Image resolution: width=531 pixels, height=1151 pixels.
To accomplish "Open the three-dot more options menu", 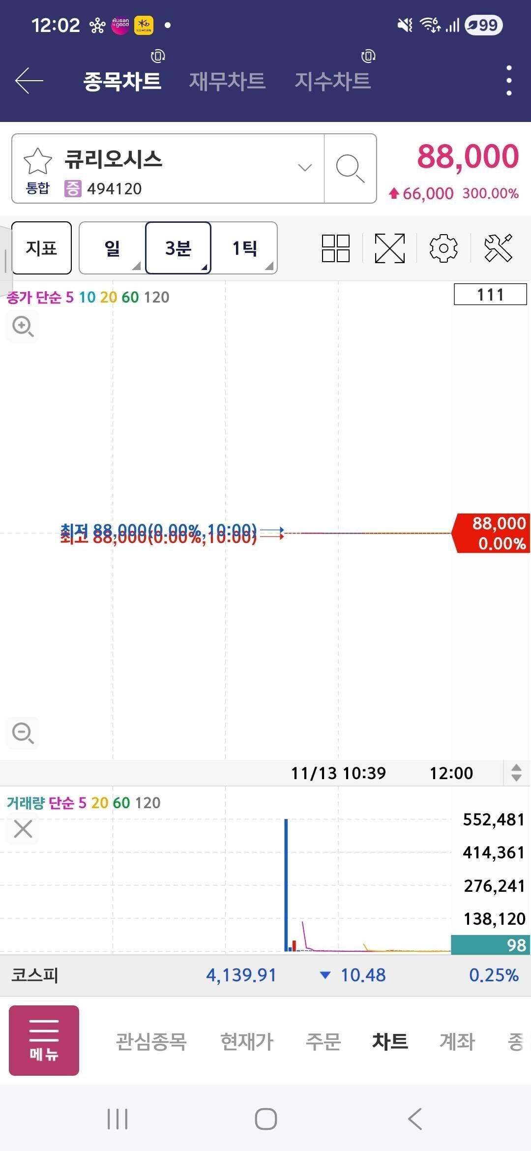I will [x=509, y=81].
